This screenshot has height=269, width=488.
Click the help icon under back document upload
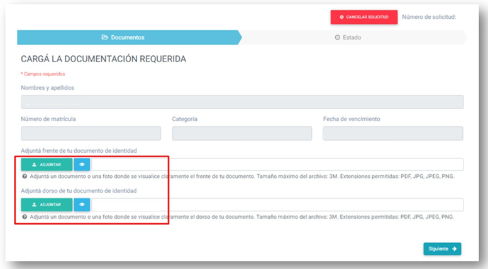[x=24, y=217]
